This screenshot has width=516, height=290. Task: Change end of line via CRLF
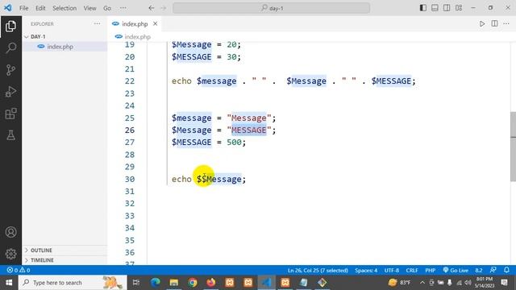click(x=412, y=271)
